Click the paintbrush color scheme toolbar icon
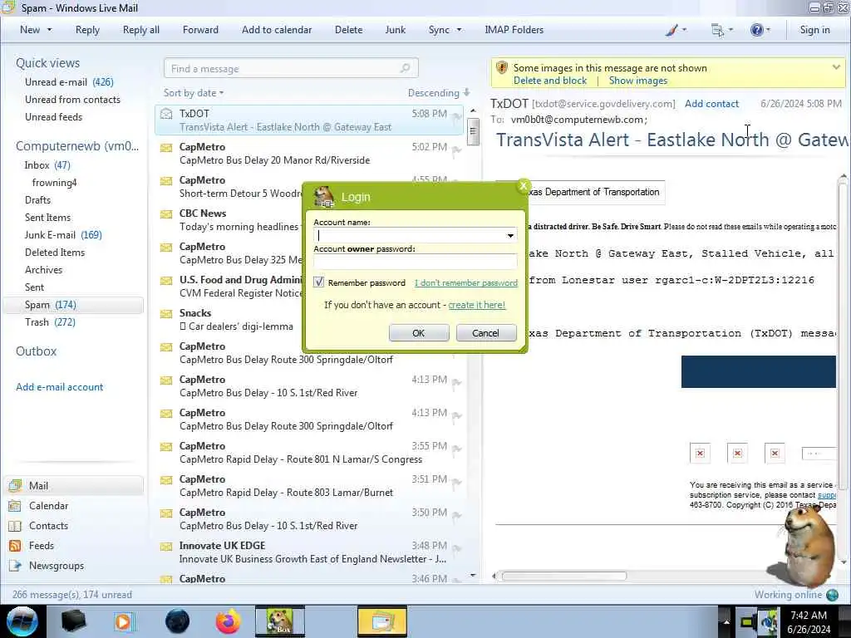The height and width of the screenshot is (638, 851). pyautogui.click(x=671, y=30)
